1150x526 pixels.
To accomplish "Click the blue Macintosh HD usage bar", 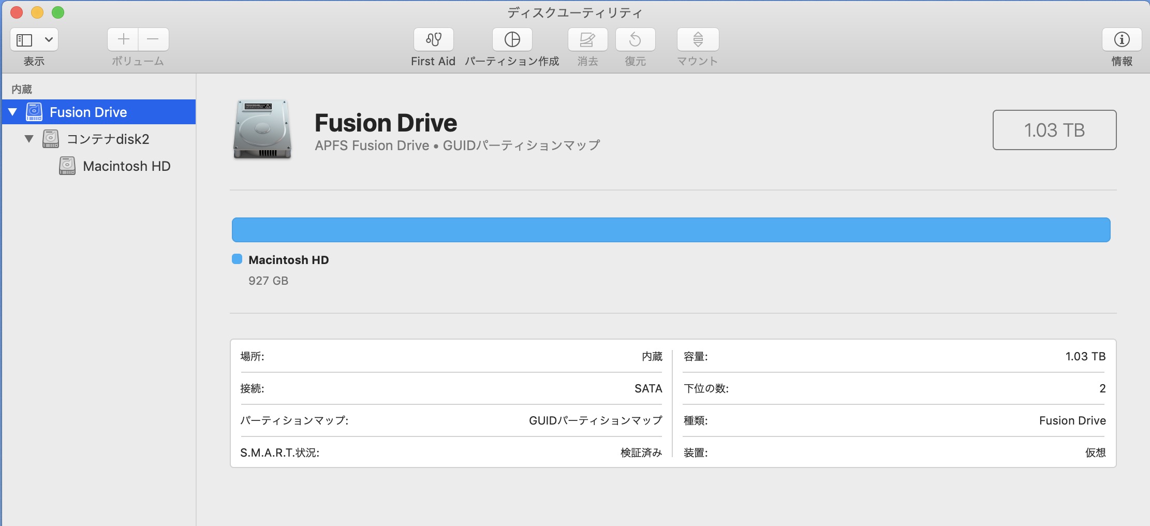I will point(671,230).
